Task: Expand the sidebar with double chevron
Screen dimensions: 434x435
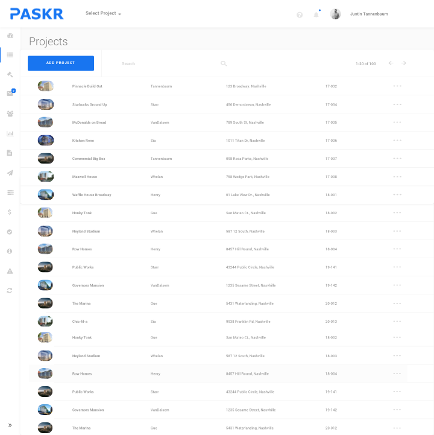Action: click(10, 425)
